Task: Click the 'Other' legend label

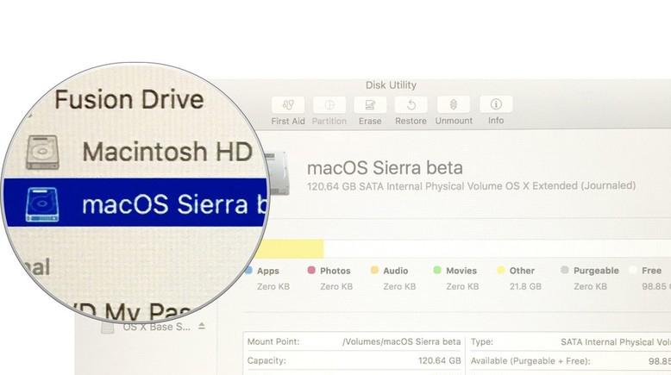Action: click(x=522, y=271)
